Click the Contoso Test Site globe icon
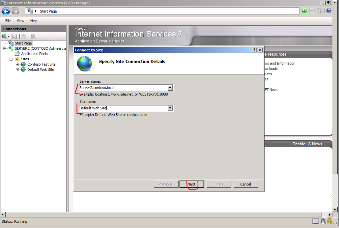The width and height of the screenshot is (339, 228). click(23, 64)
